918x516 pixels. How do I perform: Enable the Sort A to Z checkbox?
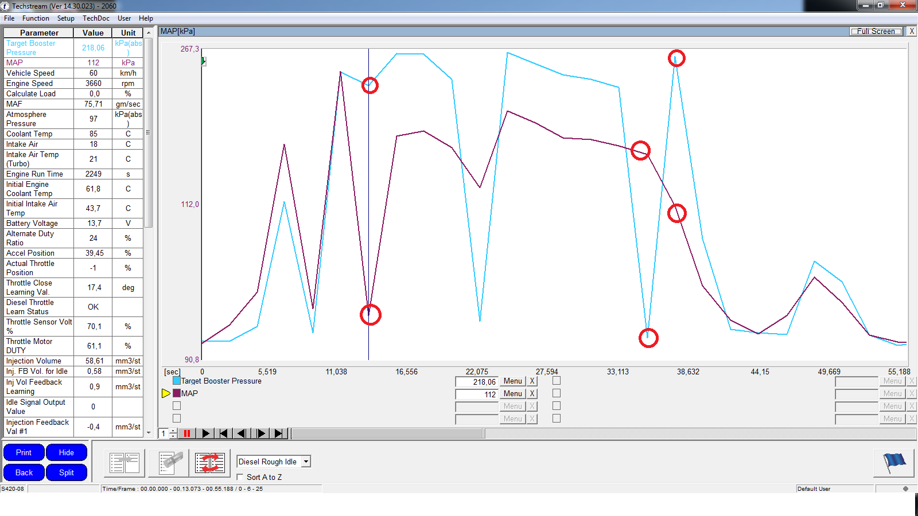point(240,477)
